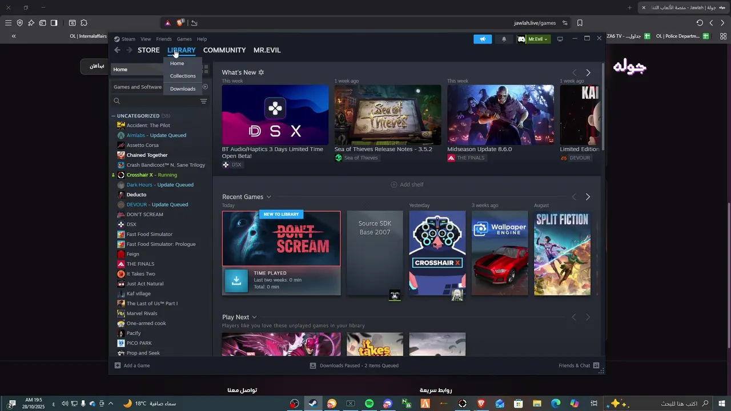Expand the Play Next shelf dropdown

pos(254,317)
